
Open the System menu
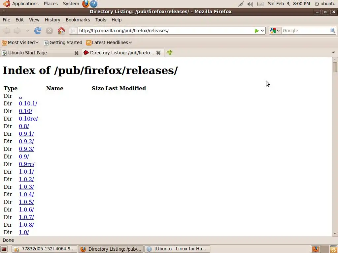(71, 4)
